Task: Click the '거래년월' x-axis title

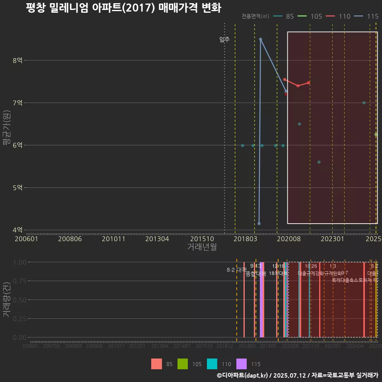Action: coord(202,247)
